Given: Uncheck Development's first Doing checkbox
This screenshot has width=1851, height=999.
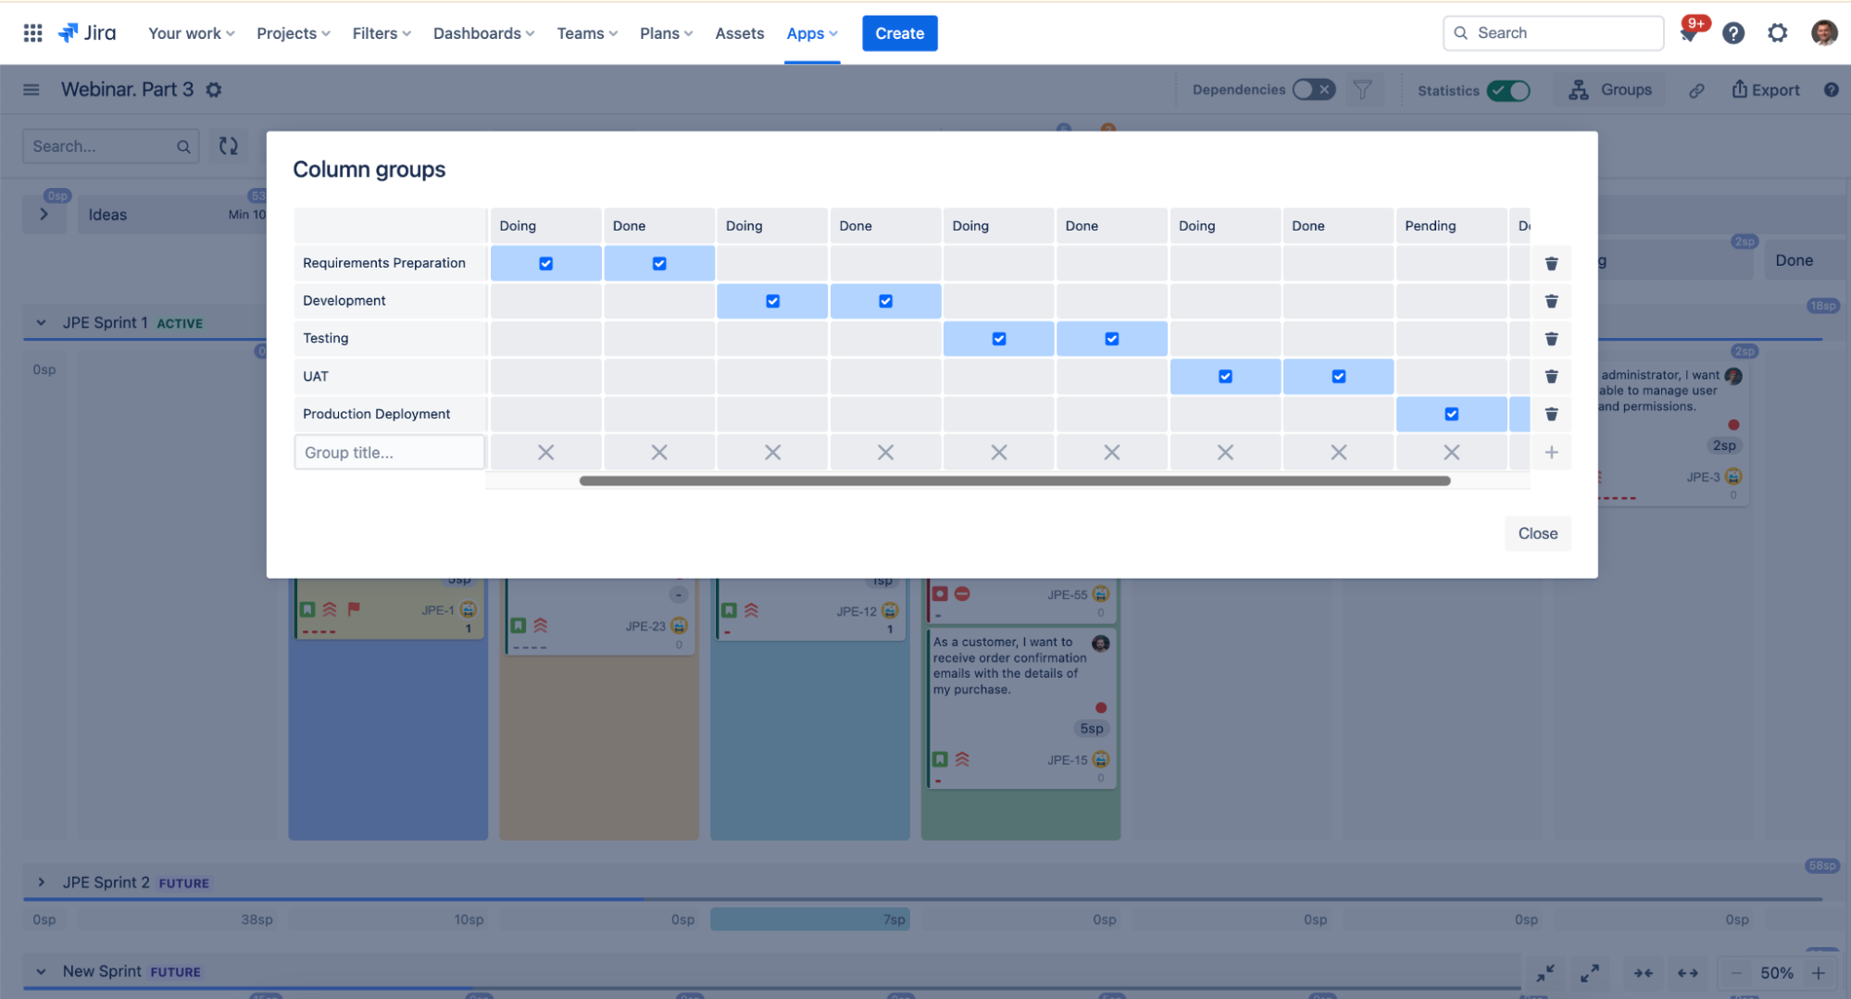Looking at the screenshot, I should 772,301.
